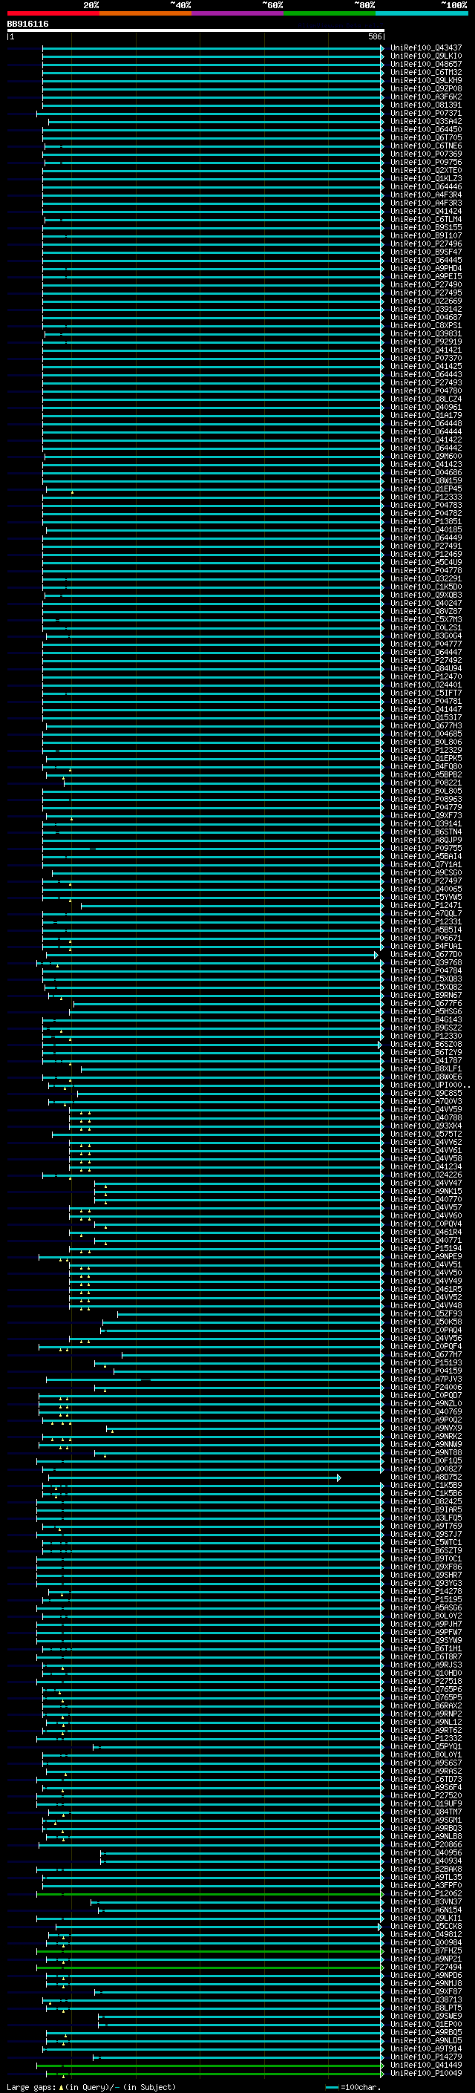Viewport: 475px width, 2093px height.
Task: Open hit UniRef100_A3F6K2
Action: coord(426,97)
